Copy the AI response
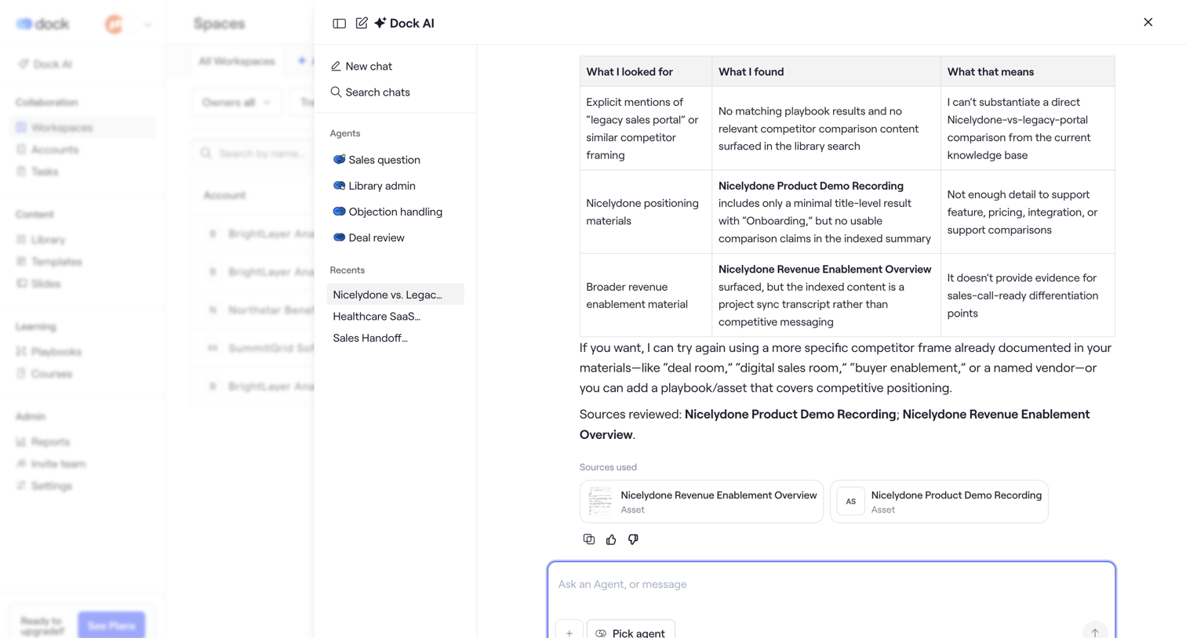 [x=589, y=539]
